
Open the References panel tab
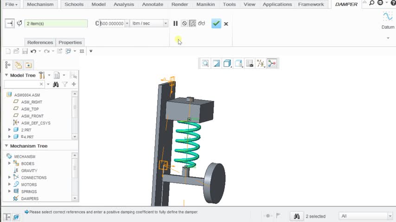[x=40, y=43]
